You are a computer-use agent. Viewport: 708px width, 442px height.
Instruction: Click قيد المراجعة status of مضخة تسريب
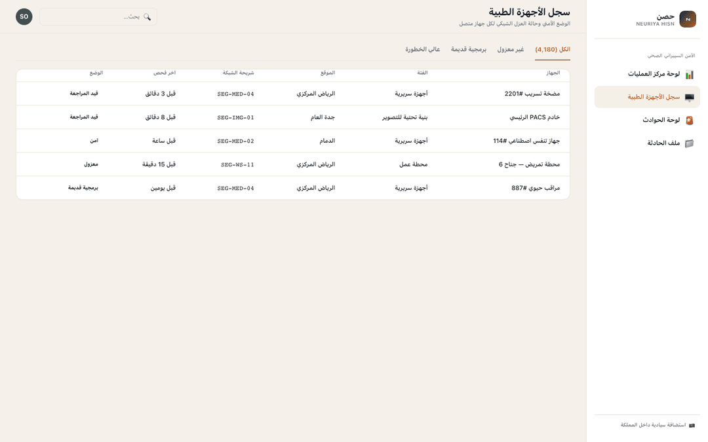click(x=84, y=94)
